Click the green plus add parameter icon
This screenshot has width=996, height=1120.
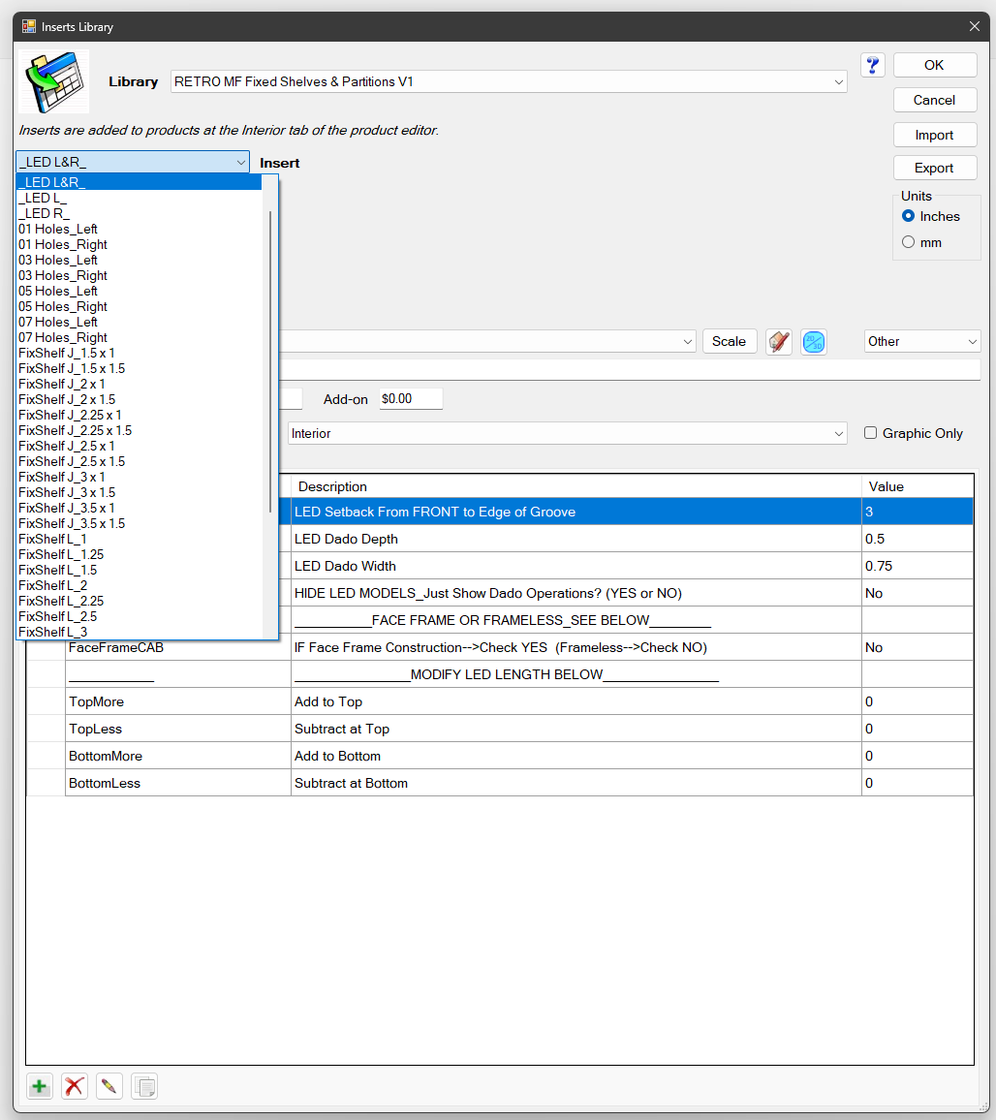[40, 1086]
